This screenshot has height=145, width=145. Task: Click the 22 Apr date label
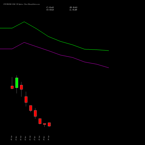pyautogui.click(x=21, y=138)
